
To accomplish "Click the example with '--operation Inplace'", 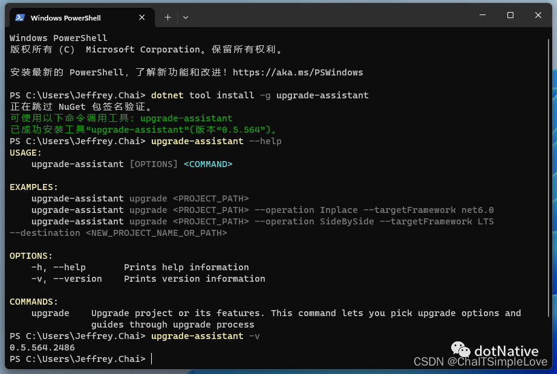I will pos(262,210).
